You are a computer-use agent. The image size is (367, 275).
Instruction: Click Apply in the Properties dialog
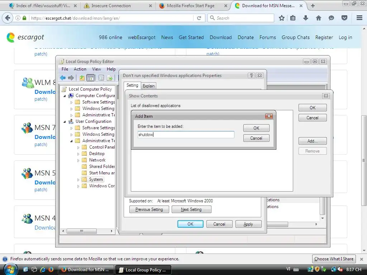coord(248,224)
